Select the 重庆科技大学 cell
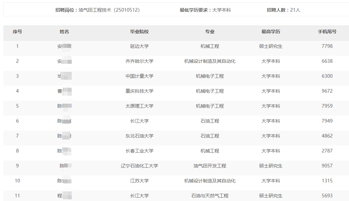The height and width of the screenshot is (201, 349). [139, 91]
